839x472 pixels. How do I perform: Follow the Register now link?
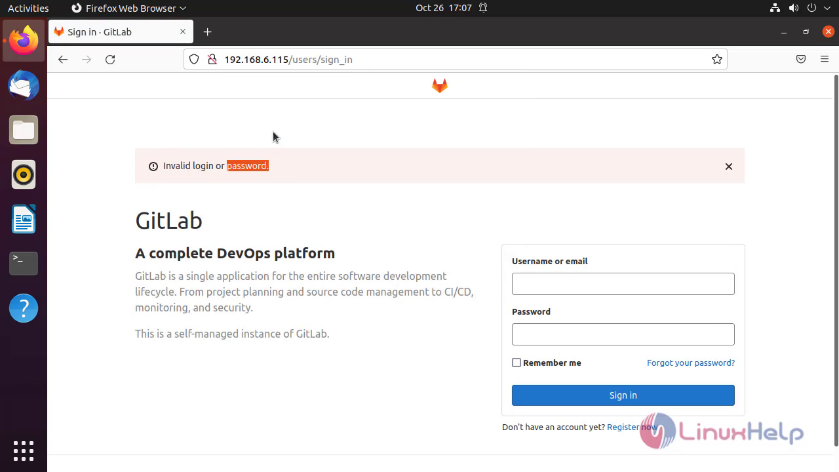[632, 427]
